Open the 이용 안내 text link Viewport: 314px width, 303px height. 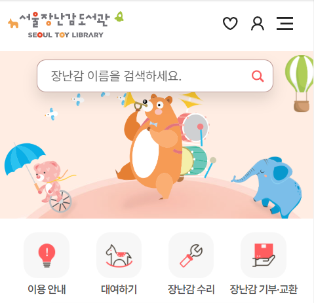(x=47, y=289)
